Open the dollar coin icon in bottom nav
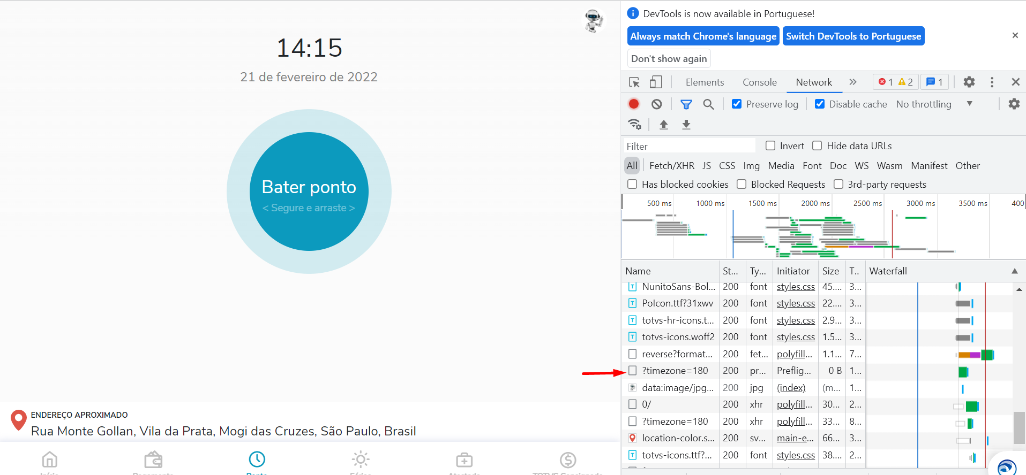Viewport: 1026px width, 475px height. pyautogui.click(x=568, y=459)
